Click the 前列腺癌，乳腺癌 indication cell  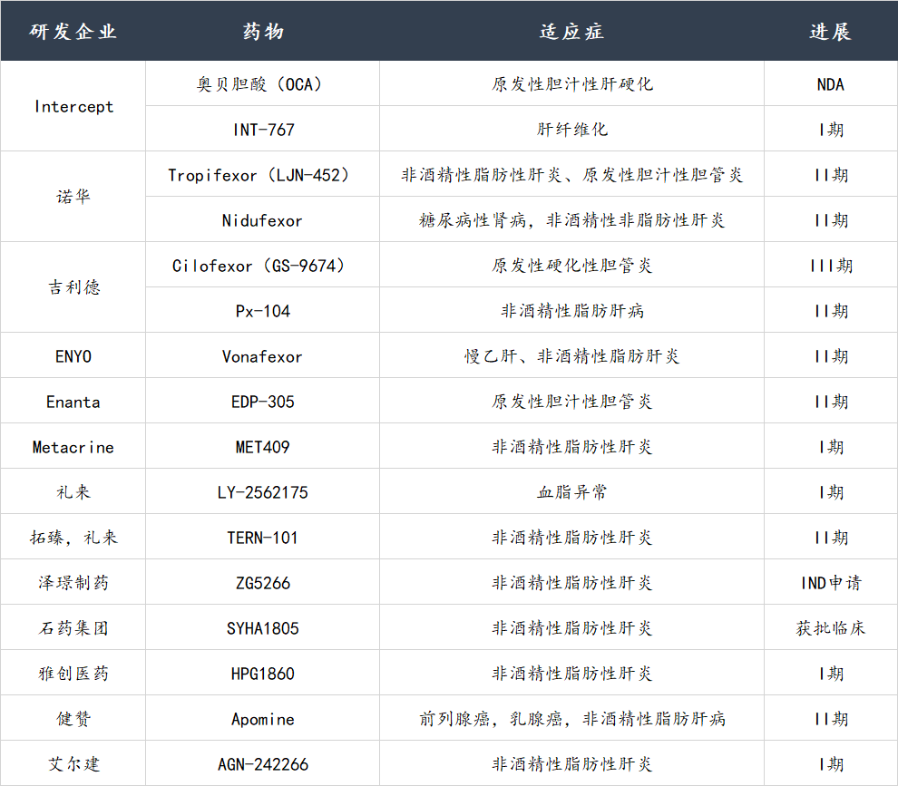click(571, 718)
